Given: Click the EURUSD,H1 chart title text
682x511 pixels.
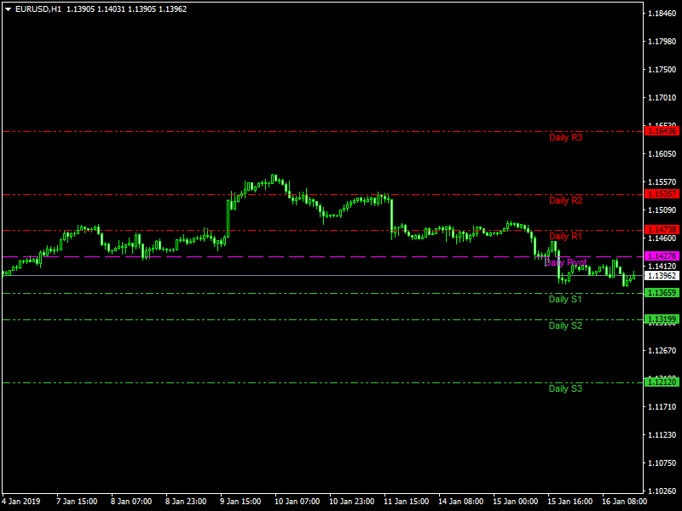Looking at the screenshot, I should (x=38, y=9).
